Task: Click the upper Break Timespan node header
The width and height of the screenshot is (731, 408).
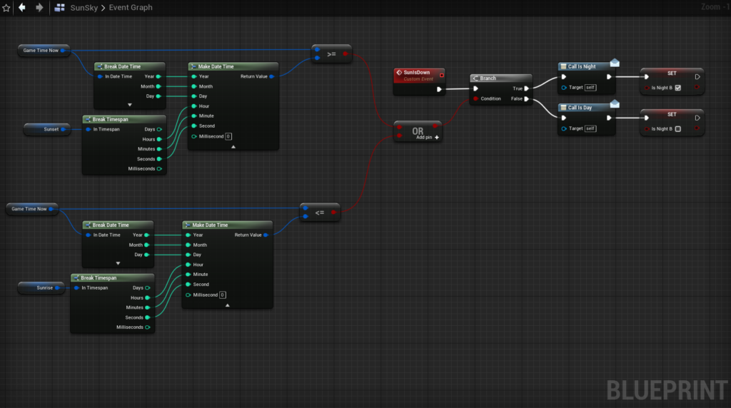Action: (x=124, y=119)
